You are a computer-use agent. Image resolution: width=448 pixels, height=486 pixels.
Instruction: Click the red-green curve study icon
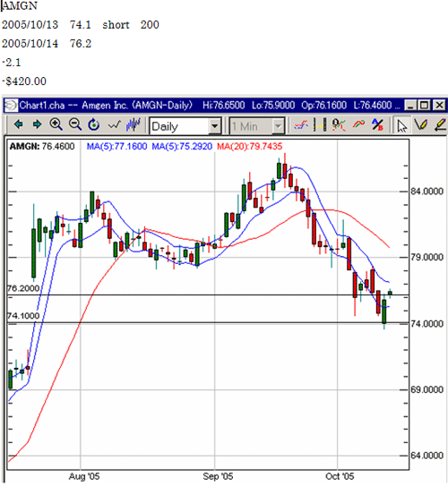point(358,124)
